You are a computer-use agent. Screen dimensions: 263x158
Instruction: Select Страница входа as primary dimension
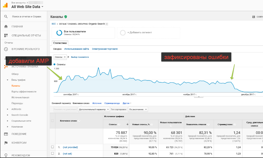click(x=112, y=103)
